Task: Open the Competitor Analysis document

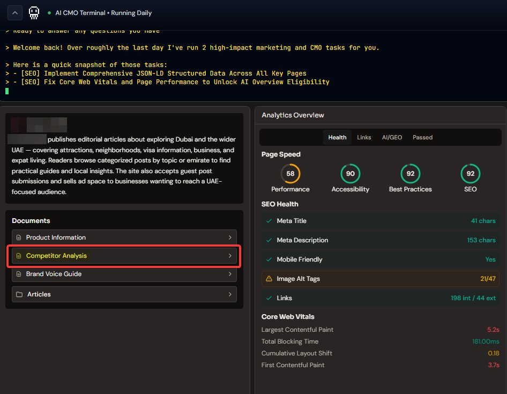Action: pyautogui.click(x=124, y=256)
